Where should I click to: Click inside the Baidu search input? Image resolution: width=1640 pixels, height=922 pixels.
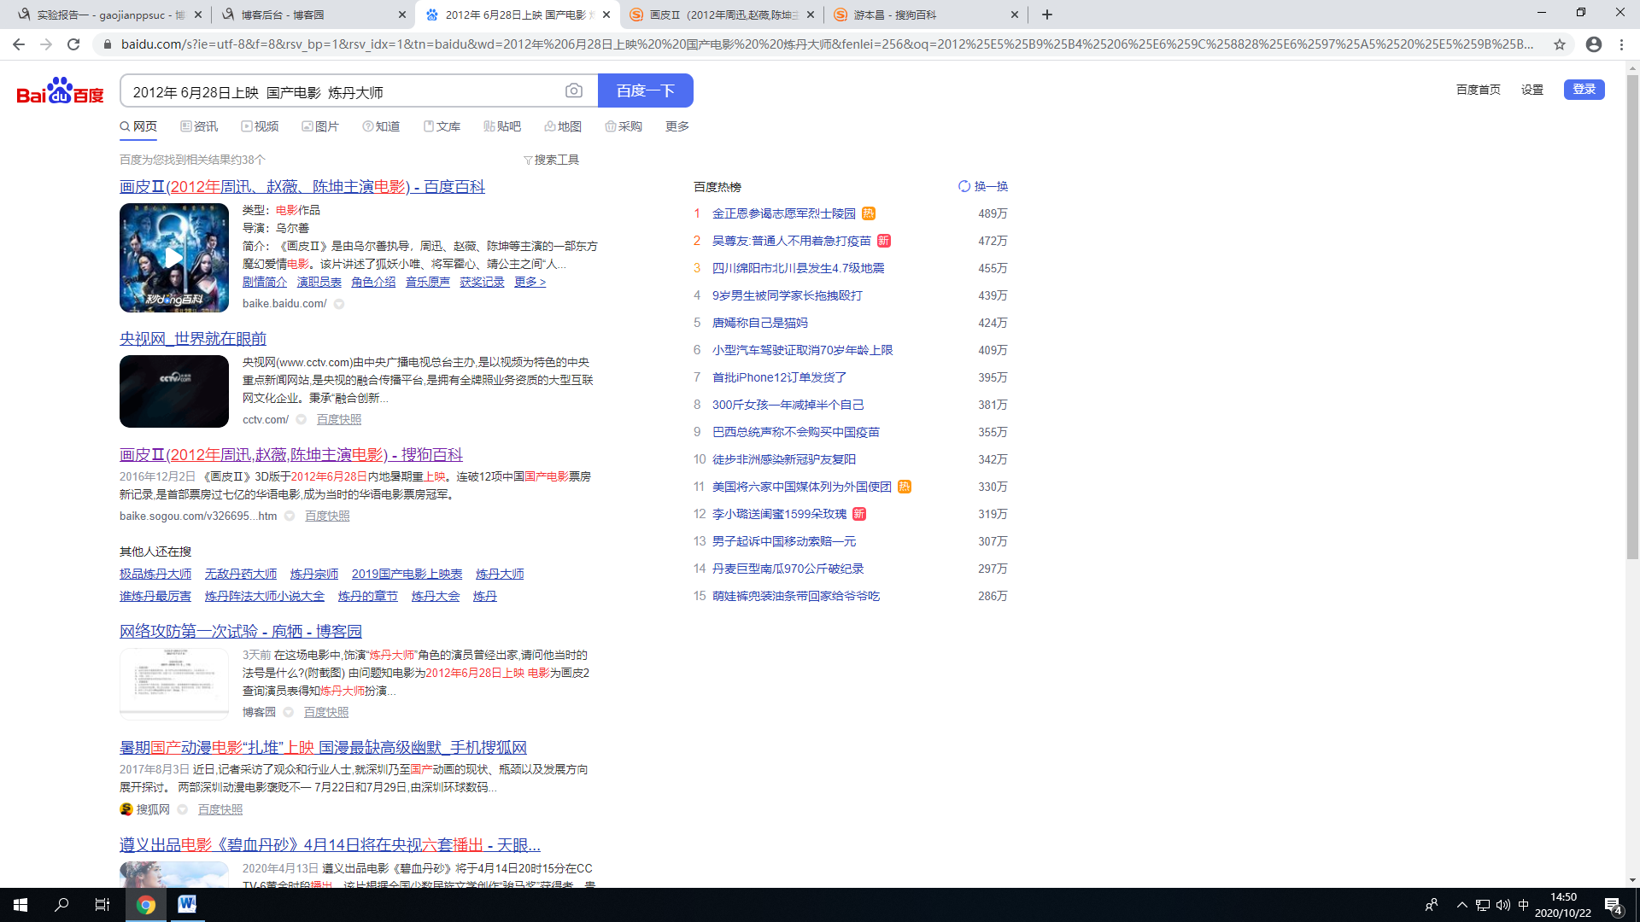tap(342, 91)
